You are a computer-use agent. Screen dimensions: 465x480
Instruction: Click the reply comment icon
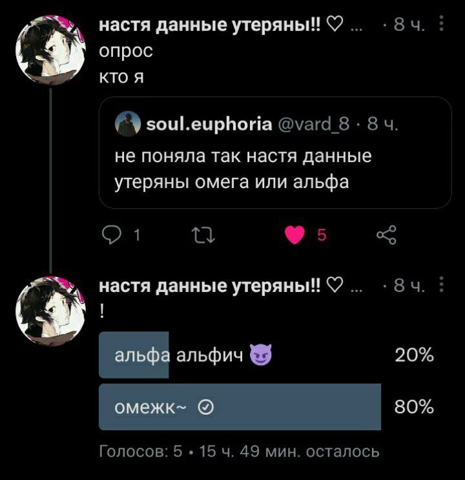112,235
